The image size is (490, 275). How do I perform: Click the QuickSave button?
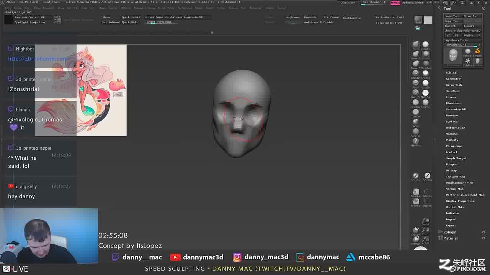[x=348, y=3]
